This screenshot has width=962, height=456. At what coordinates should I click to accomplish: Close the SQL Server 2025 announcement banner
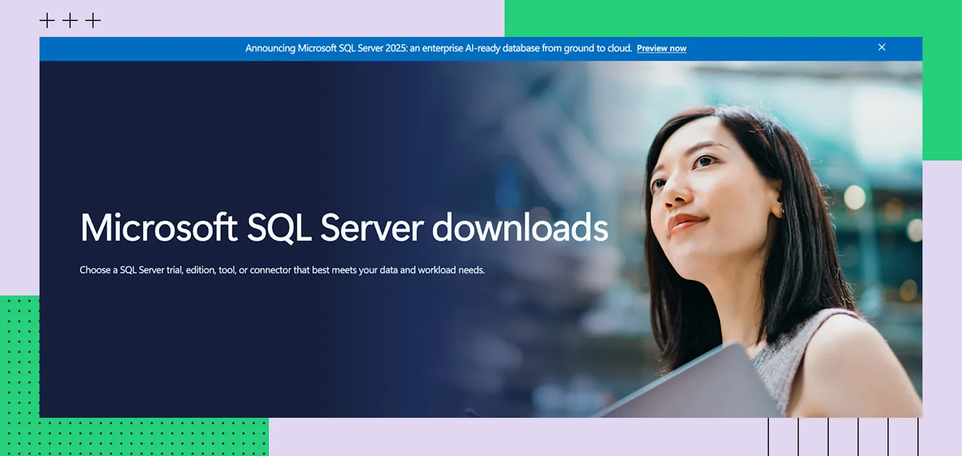click(882, 47)
